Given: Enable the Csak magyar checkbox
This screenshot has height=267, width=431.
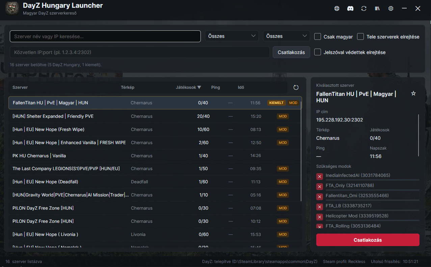Looking at the screenshot, I should pyautogui.click(x=318, y=36).
